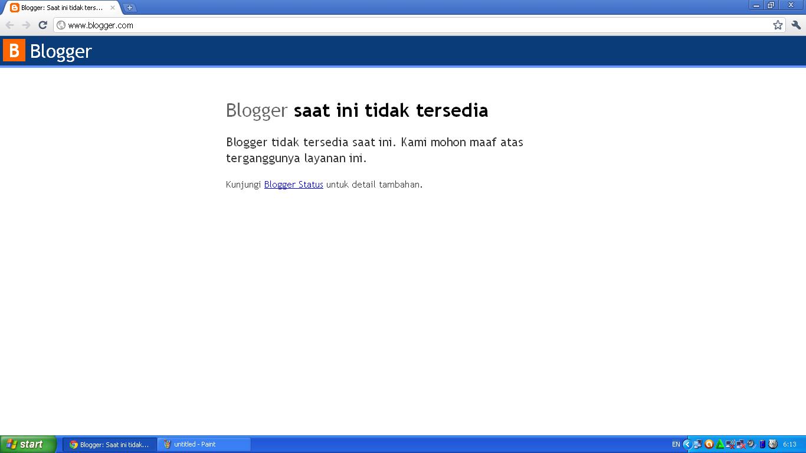Screen dimensions: 806x453
Task: Click the Blogger orange B logo
Action: pyautogui.click(x=14, y=51)
